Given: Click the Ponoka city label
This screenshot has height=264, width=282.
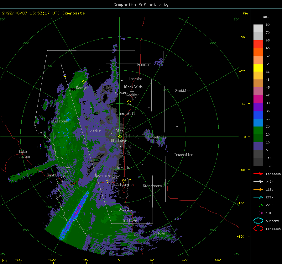Looking at the screenshot, I should point(143,65).
